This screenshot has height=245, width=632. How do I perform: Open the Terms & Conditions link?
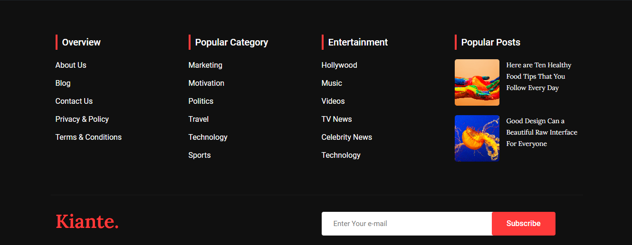[88, 137]
